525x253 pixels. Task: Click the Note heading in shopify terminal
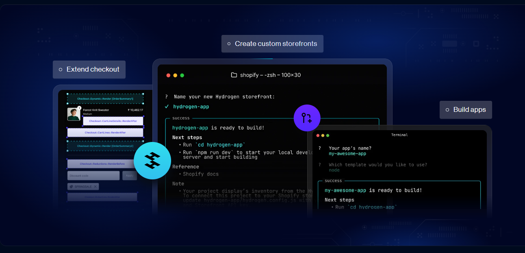[178, 184]
